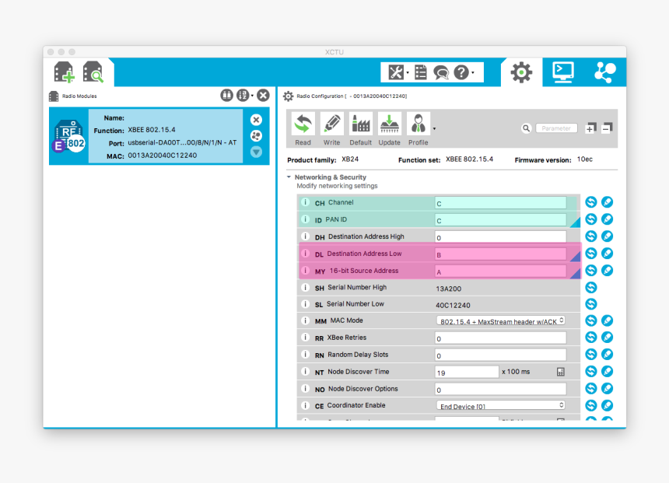The width and height of the screenshot is (669, 483).
Task: Refresh the MY 16-bit Source Address
Action: pyautogui.click(x=591, y=270)
